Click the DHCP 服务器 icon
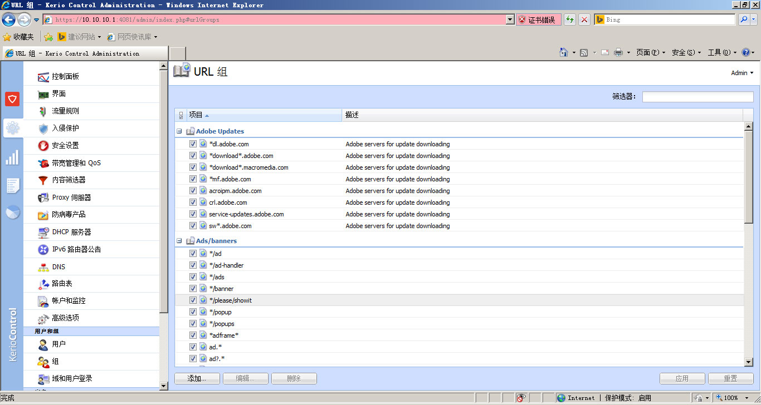 click(x=43, y=232)
